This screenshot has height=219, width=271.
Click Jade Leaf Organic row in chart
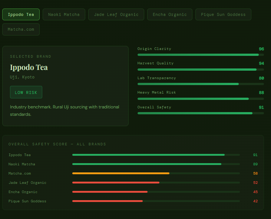click(x=27, y=183)
